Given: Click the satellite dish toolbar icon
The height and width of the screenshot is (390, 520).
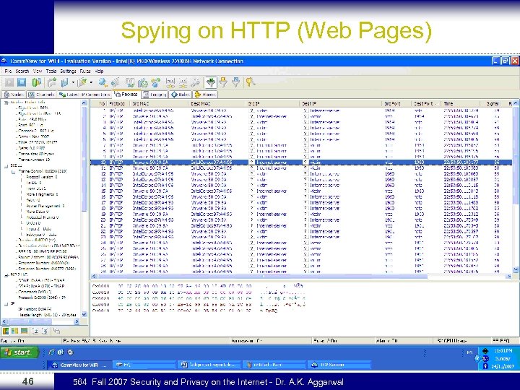Looking at the screenshot, I should tap(116, 82).
